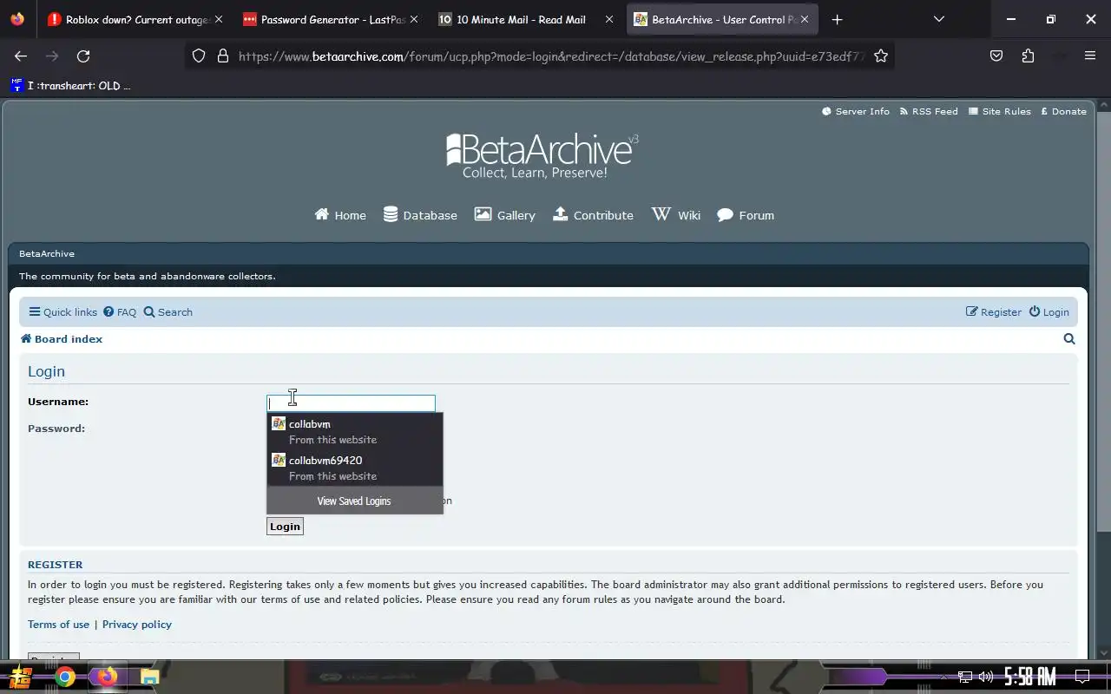
Task: Open View Saved Logins
Action: pos(354,501)
